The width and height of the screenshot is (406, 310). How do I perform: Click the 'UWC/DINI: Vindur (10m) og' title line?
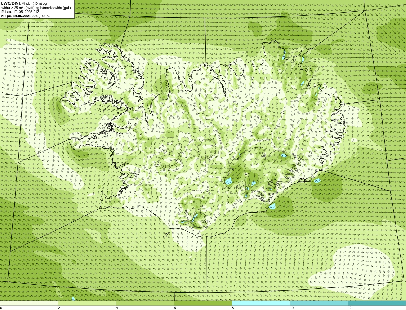click(24, 3)
